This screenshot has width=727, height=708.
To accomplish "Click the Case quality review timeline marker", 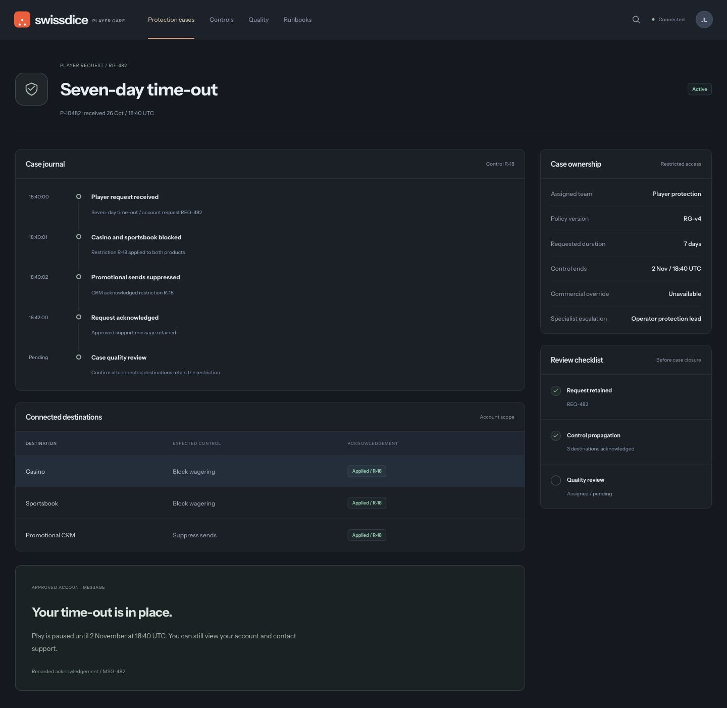I will coord(79,357).
